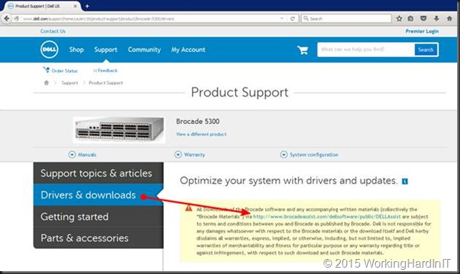
Task: Open the bookmarks list clipboard icon
Action: tap(411, 19)
